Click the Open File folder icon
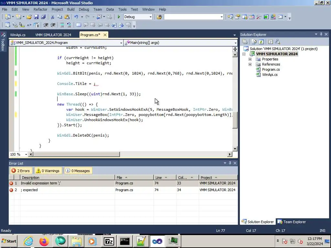This screenshot has width=331, height=248. click(29, 17)
